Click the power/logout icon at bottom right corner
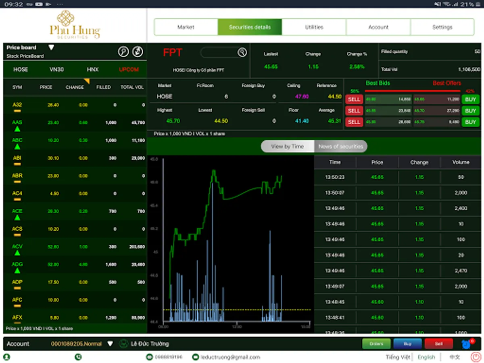 pyautogui.click(x=475, y=357)
